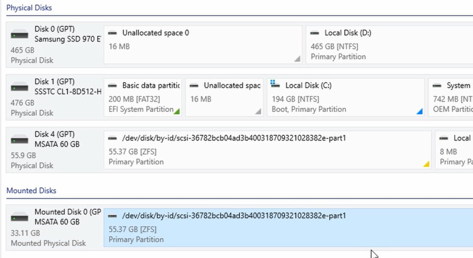The width and height of the screenshot is (473, 258).
Task: Select the Unallocated space 0 partition tile
Action: (x=203, y=44)
